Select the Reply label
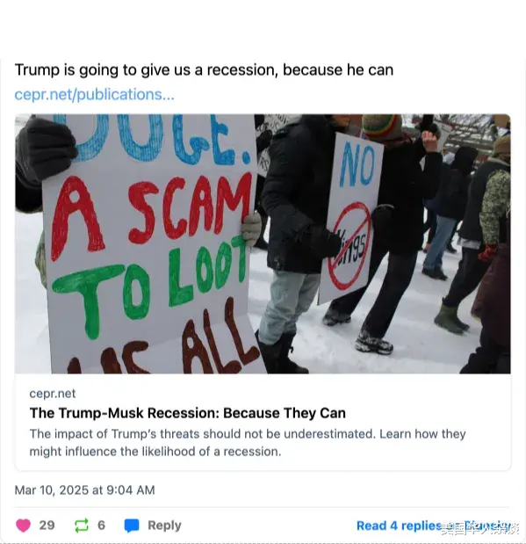This screenshot has height=544, width=526. [164, 526]
